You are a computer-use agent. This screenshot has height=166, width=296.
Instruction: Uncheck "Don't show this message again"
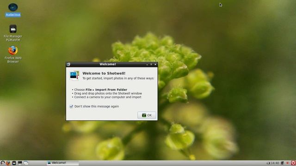click(x=71, y=107)
